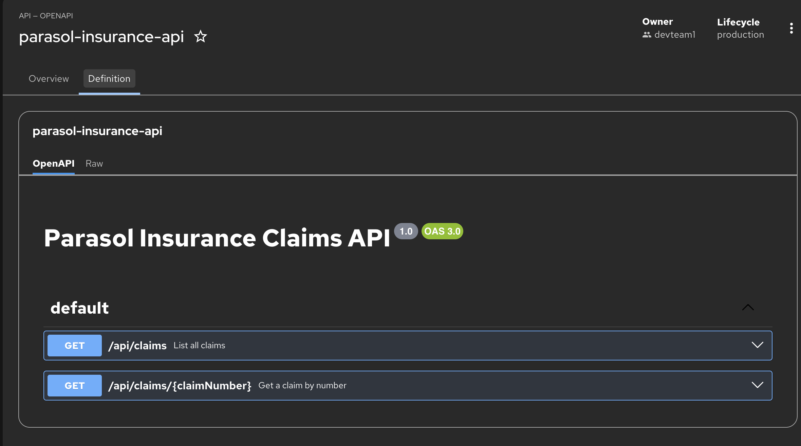The image size is (801, 446).
Task: Click the OAS 3.0 badge
Action: pos(442,231)
